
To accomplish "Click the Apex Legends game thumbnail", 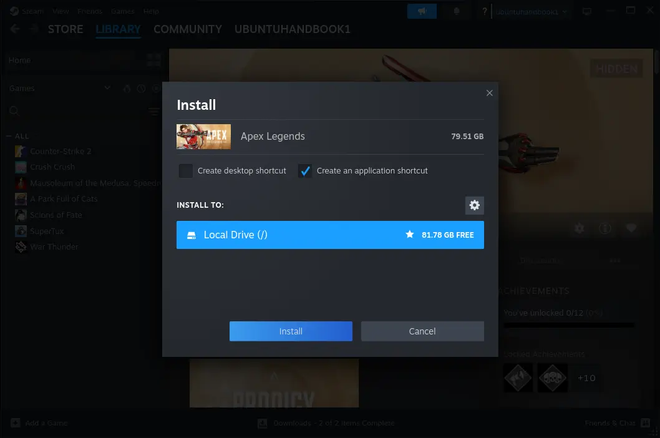I will [203, 137].
